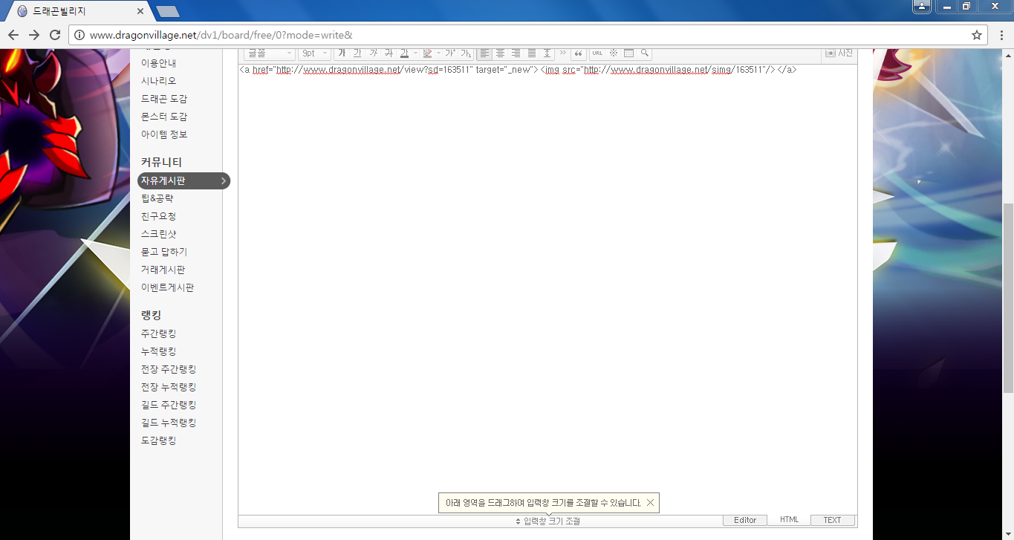Open 친구요청 board
Image resolution: width=1014 pixels, height=540 pixels.
pyautogui.click(x=159, y=216)
